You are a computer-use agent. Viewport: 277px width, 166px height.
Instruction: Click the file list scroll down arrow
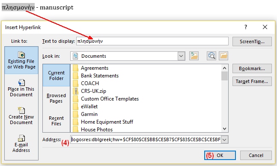[x=224, y=129]
